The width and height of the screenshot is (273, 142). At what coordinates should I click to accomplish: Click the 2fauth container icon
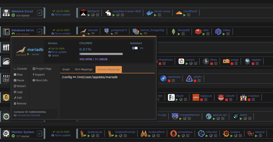pyautogui.click(x=171, y=97)
